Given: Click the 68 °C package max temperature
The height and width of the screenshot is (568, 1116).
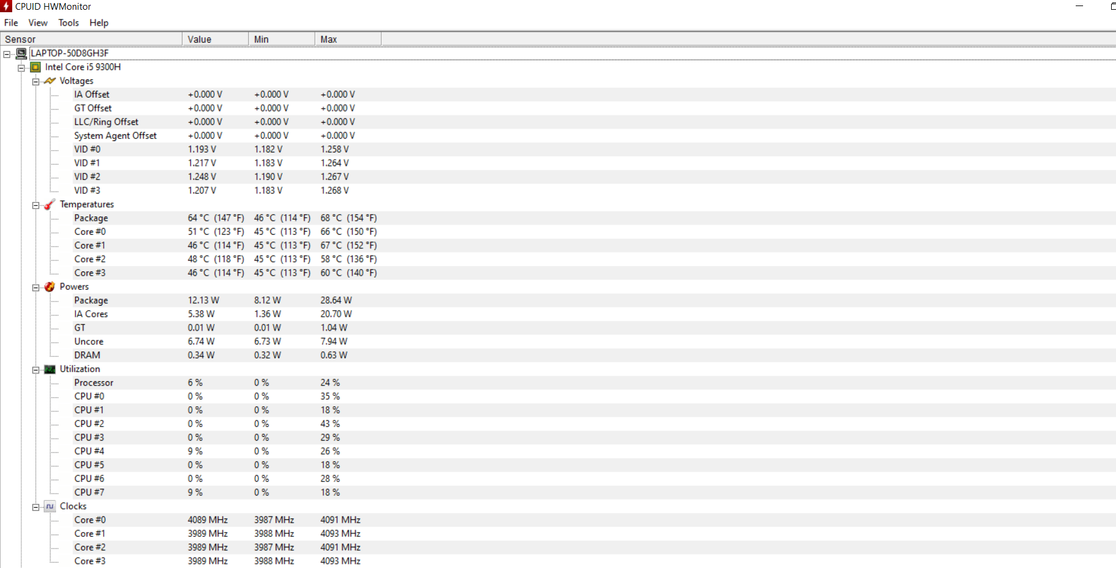Looking at the screenshot, I should click(348, 218).
